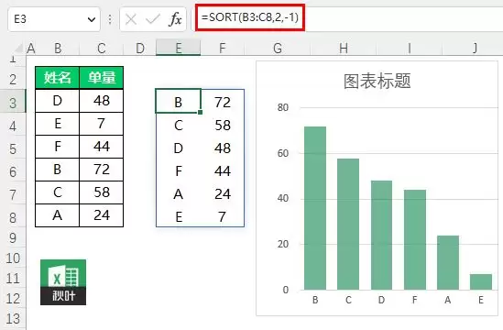Viewport: 503px width, 330px height.
Task: Open the Name Box dropdown arrow
Action: 92,19
